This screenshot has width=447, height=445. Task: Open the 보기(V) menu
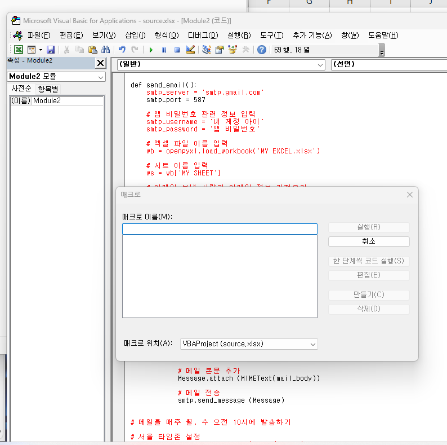[104, 36]
